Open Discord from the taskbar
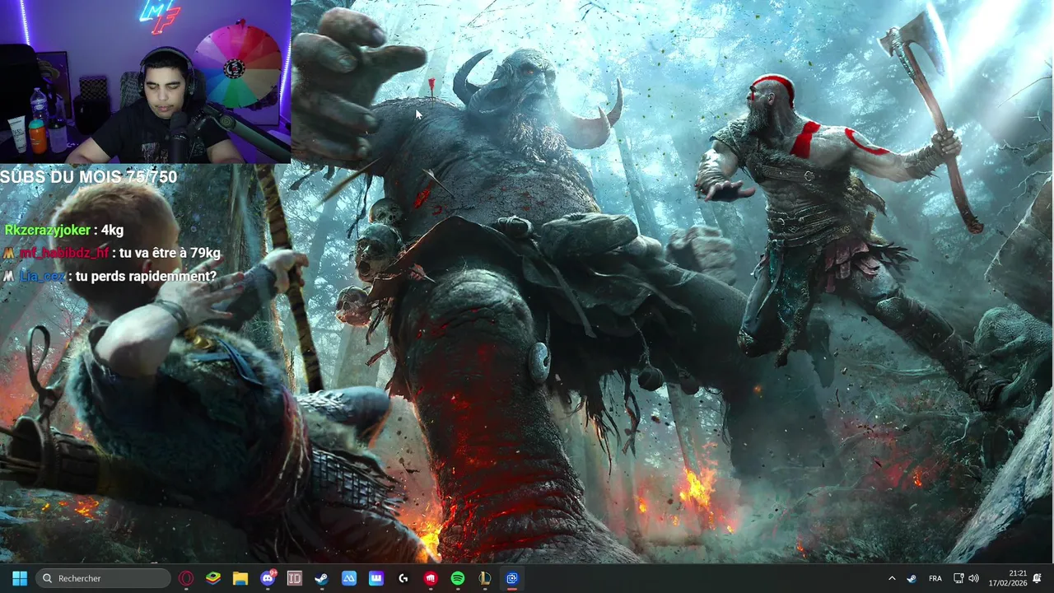Image resolution: width=1054 pixels, height=593 pixels. coord(268,578)
